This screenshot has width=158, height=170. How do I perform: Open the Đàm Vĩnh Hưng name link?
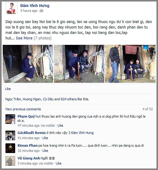coord(35,5)
